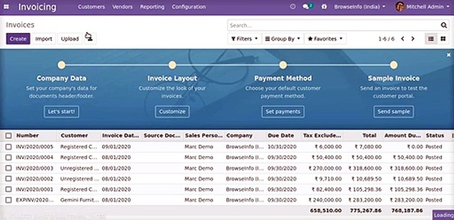Open the activities clock icon
Screen dimensions: 454x220
293,6
